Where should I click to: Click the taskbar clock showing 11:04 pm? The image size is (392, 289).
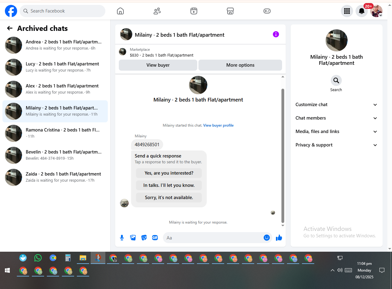point(364,264)
